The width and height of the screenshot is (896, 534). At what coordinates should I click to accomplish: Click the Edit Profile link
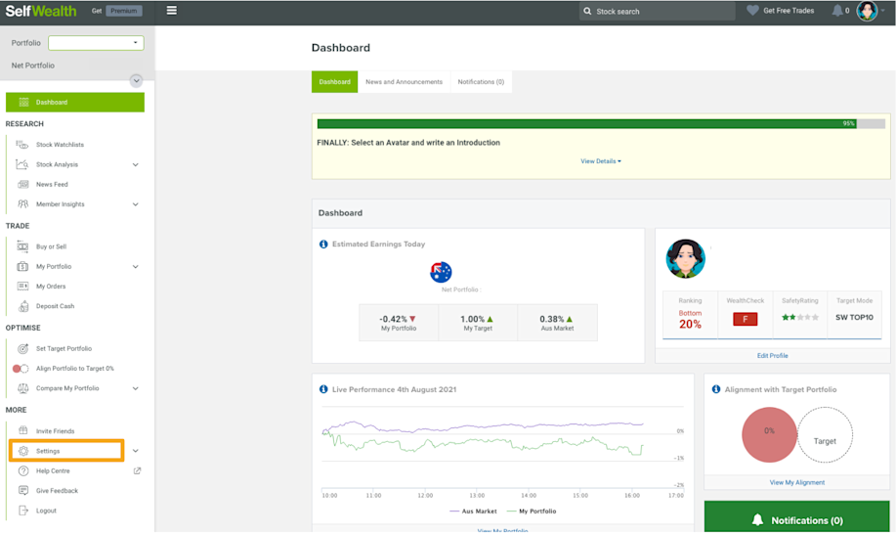(773, 356)
